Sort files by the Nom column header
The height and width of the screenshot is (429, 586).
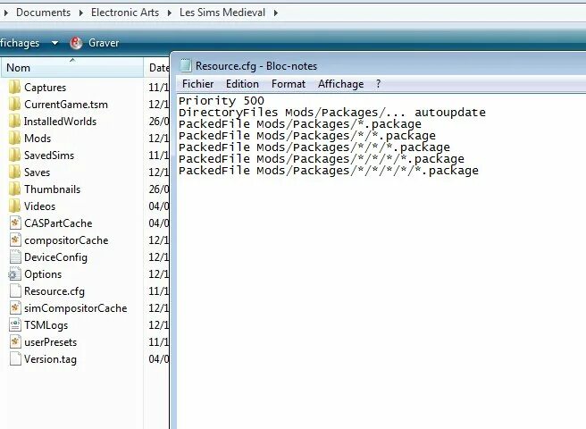click(72, 68)
